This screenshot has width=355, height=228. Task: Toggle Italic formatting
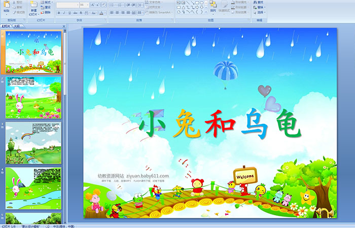point(64,13)
